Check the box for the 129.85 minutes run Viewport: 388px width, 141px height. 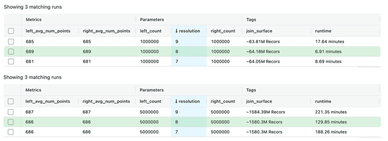11,122
